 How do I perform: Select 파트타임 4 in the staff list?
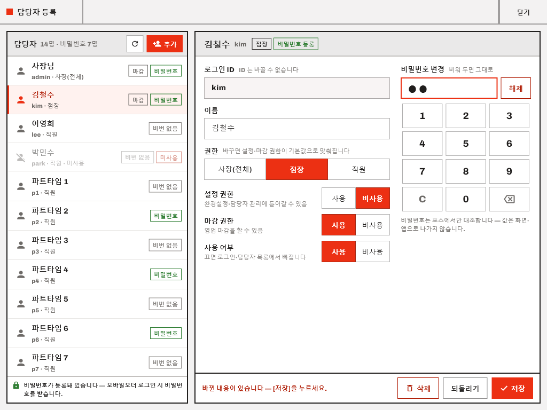point(97,274)
